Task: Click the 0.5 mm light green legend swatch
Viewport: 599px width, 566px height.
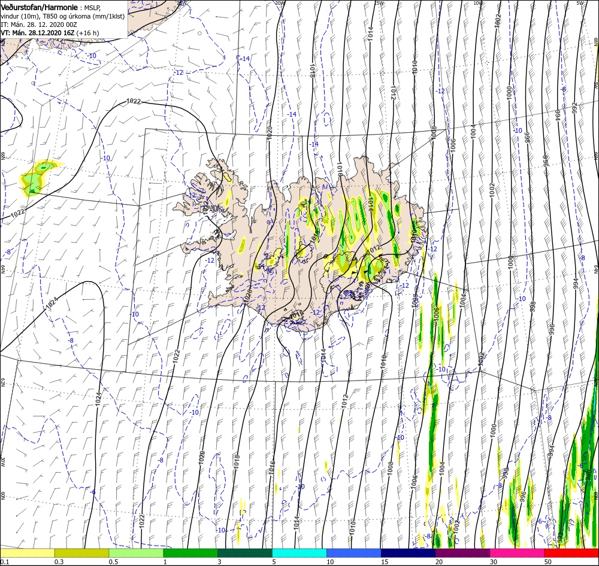Action: [x=136, y=553]
